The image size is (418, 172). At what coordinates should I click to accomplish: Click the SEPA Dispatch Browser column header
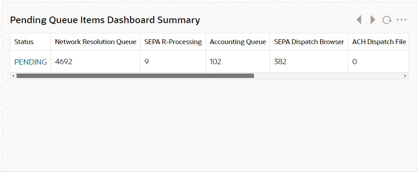click(x=309, y=42)
